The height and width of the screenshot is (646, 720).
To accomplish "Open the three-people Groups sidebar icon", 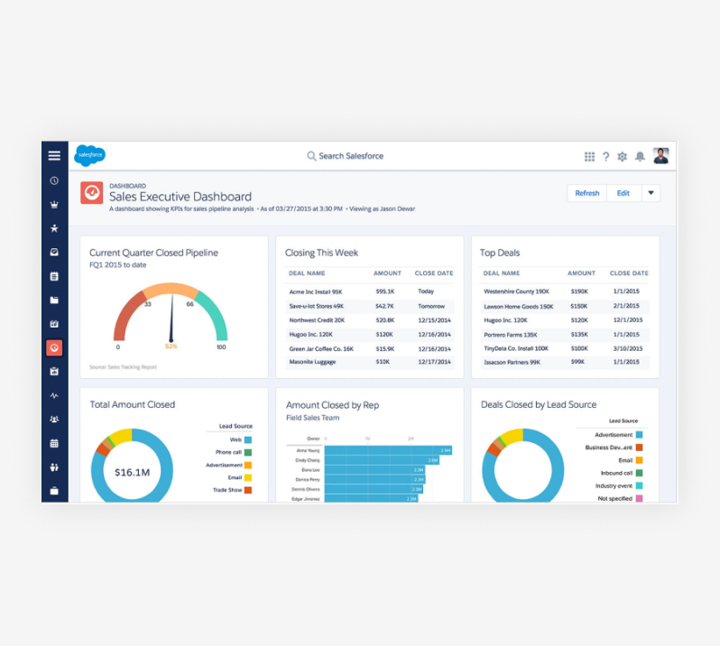I will click(x=54, y=420).
